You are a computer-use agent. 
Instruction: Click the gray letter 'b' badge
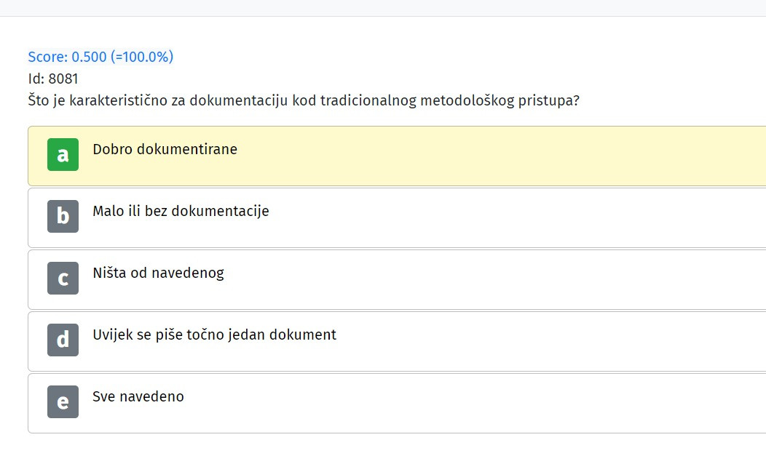63,216
